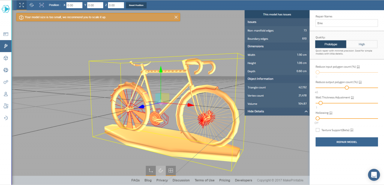The height and width of the screenshot is (185, 384).
Task: Click the cube icon in left sidebar
Action: (x=6, y=58)
